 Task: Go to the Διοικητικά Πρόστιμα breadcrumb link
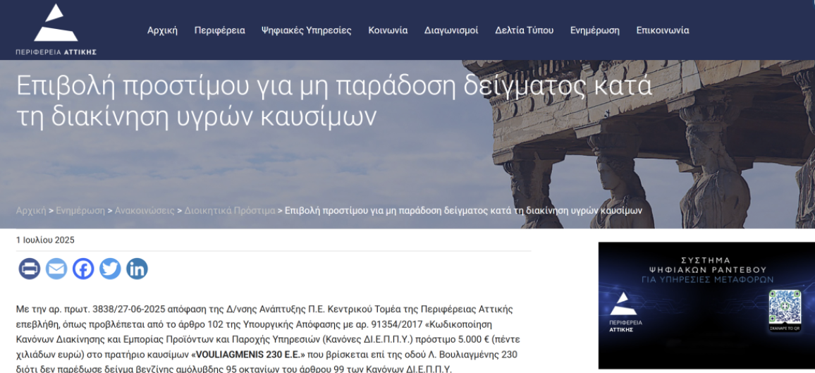tap(230, 210)
